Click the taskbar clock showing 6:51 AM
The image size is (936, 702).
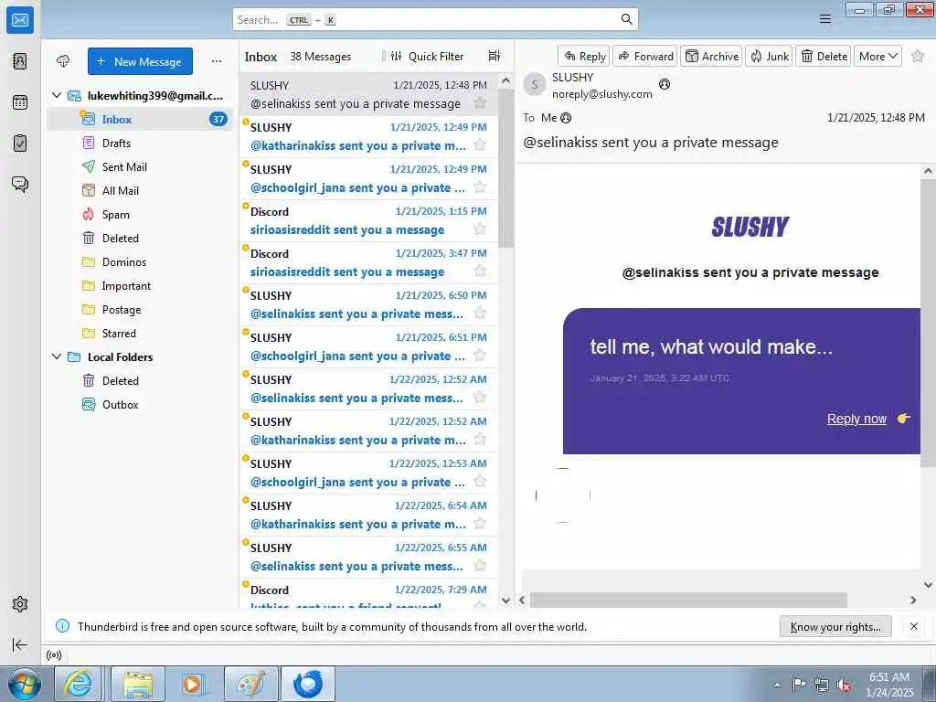889,684
